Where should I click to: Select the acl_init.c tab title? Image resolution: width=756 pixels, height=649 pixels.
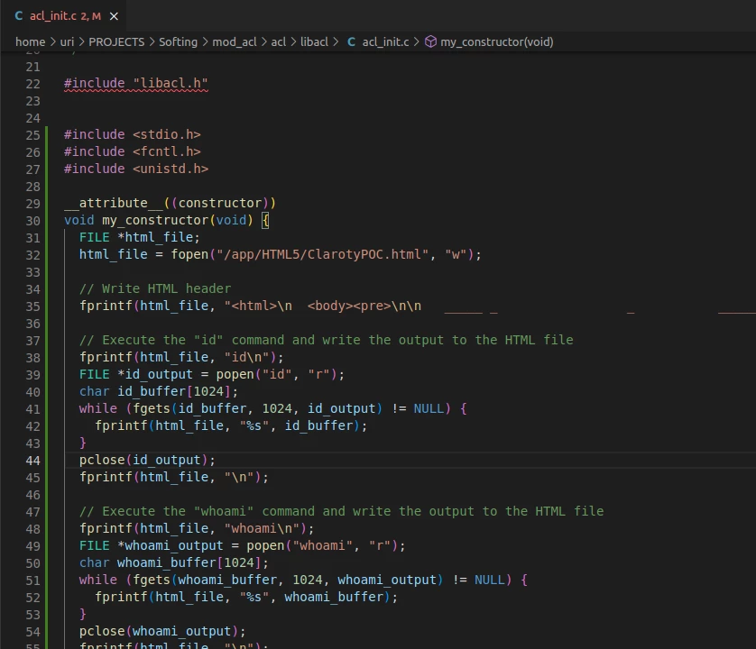point(53,16)
